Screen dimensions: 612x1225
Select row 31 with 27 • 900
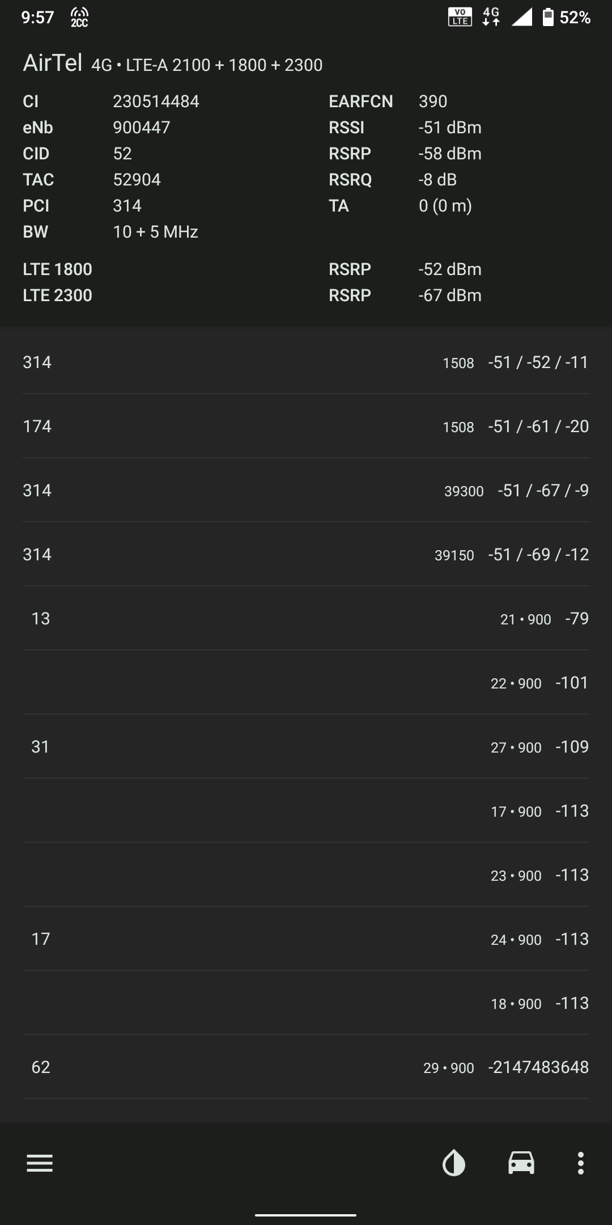pos(306,746)
